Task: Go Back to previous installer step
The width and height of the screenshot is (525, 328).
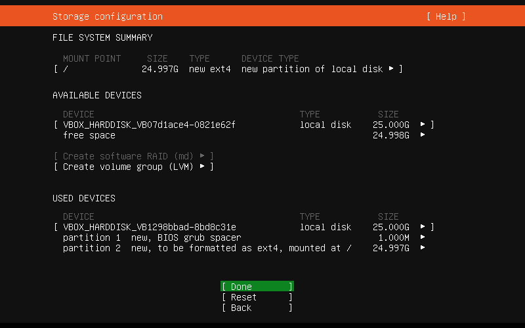Action: point(257,308)
